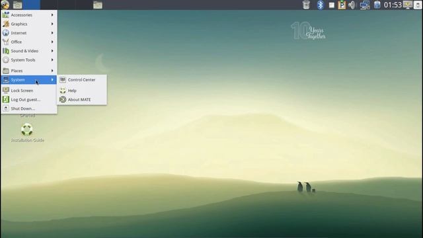Click the network connections tray icon
The image size is (423, 238).
click(x=365, y=5)
